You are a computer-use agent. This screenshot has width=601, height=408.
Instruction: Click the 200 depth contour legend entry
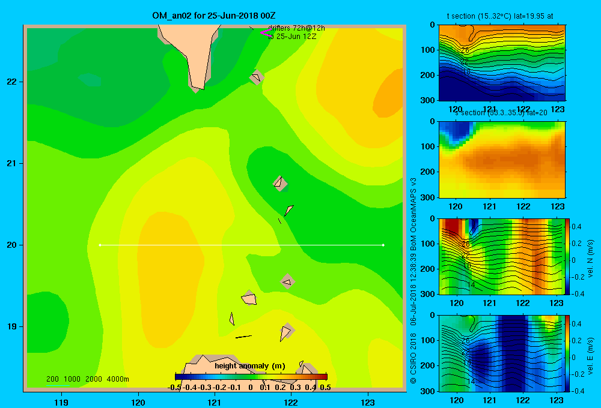tap(52, 379)
